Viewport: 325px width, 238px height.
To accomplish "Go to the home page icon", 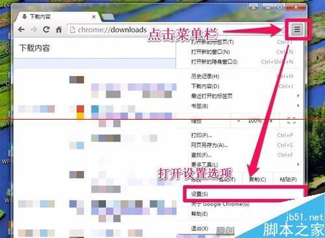I will [x=58, y=29].
